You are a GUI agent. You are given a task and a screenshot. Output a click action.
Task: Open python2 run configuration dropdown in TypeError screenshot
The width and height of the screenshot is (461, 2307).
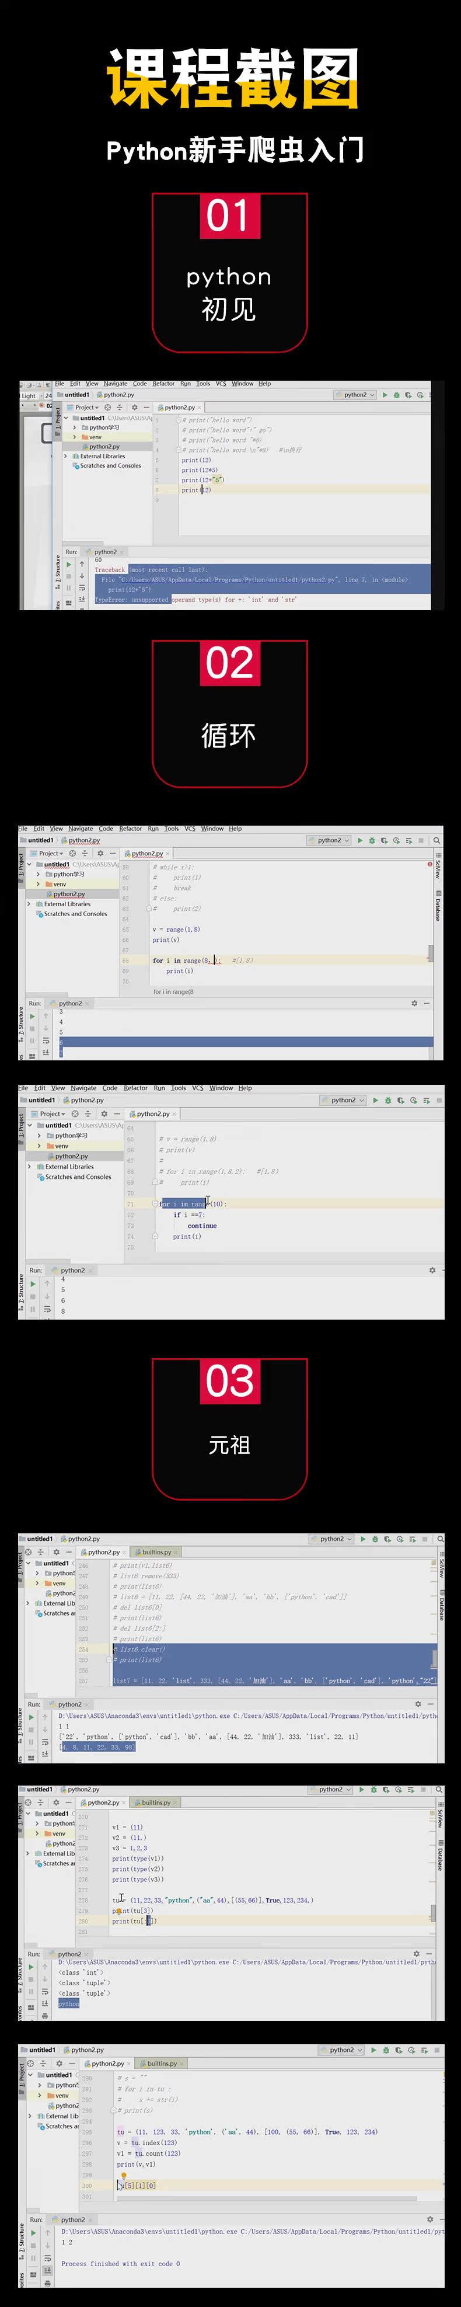[x=357, y=395]
